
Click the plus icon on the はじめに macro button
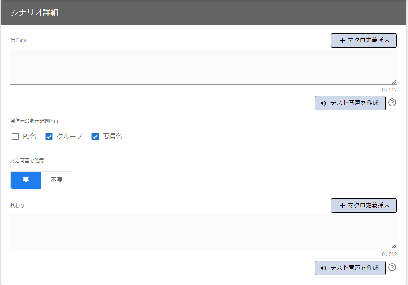[x=342, y=40]
